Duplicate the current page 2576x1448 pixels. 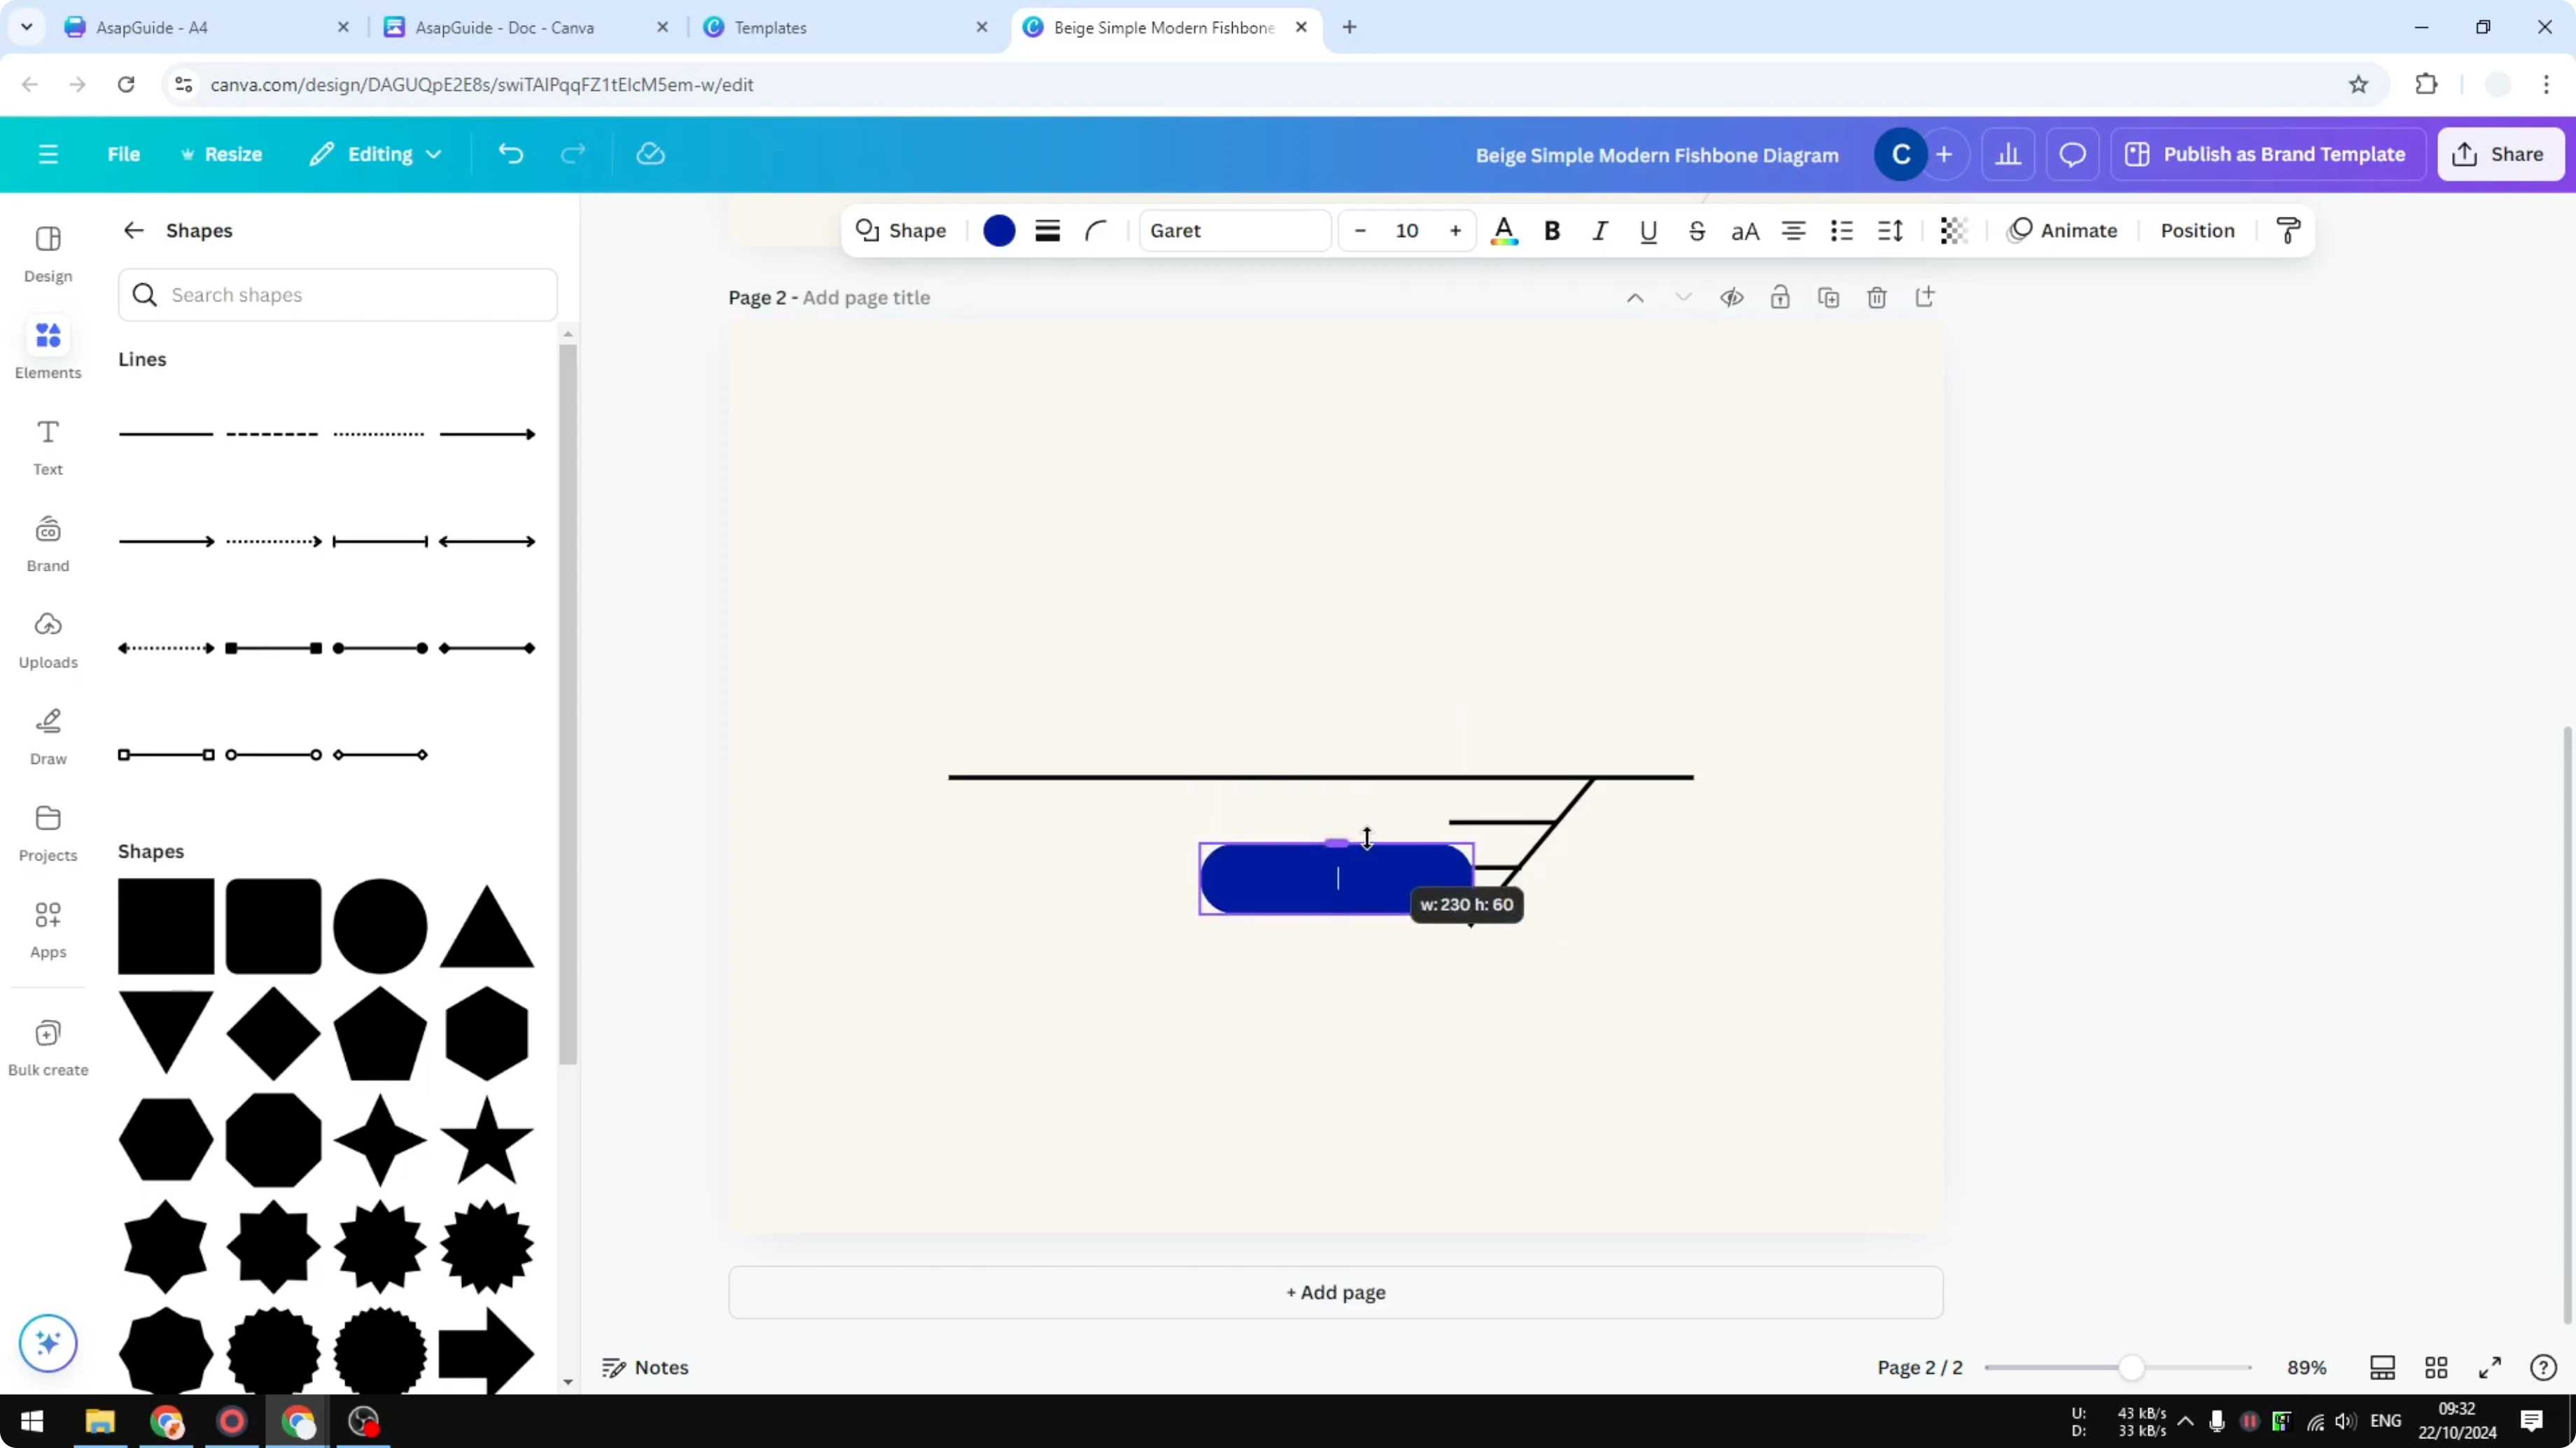click(1828, 297)
